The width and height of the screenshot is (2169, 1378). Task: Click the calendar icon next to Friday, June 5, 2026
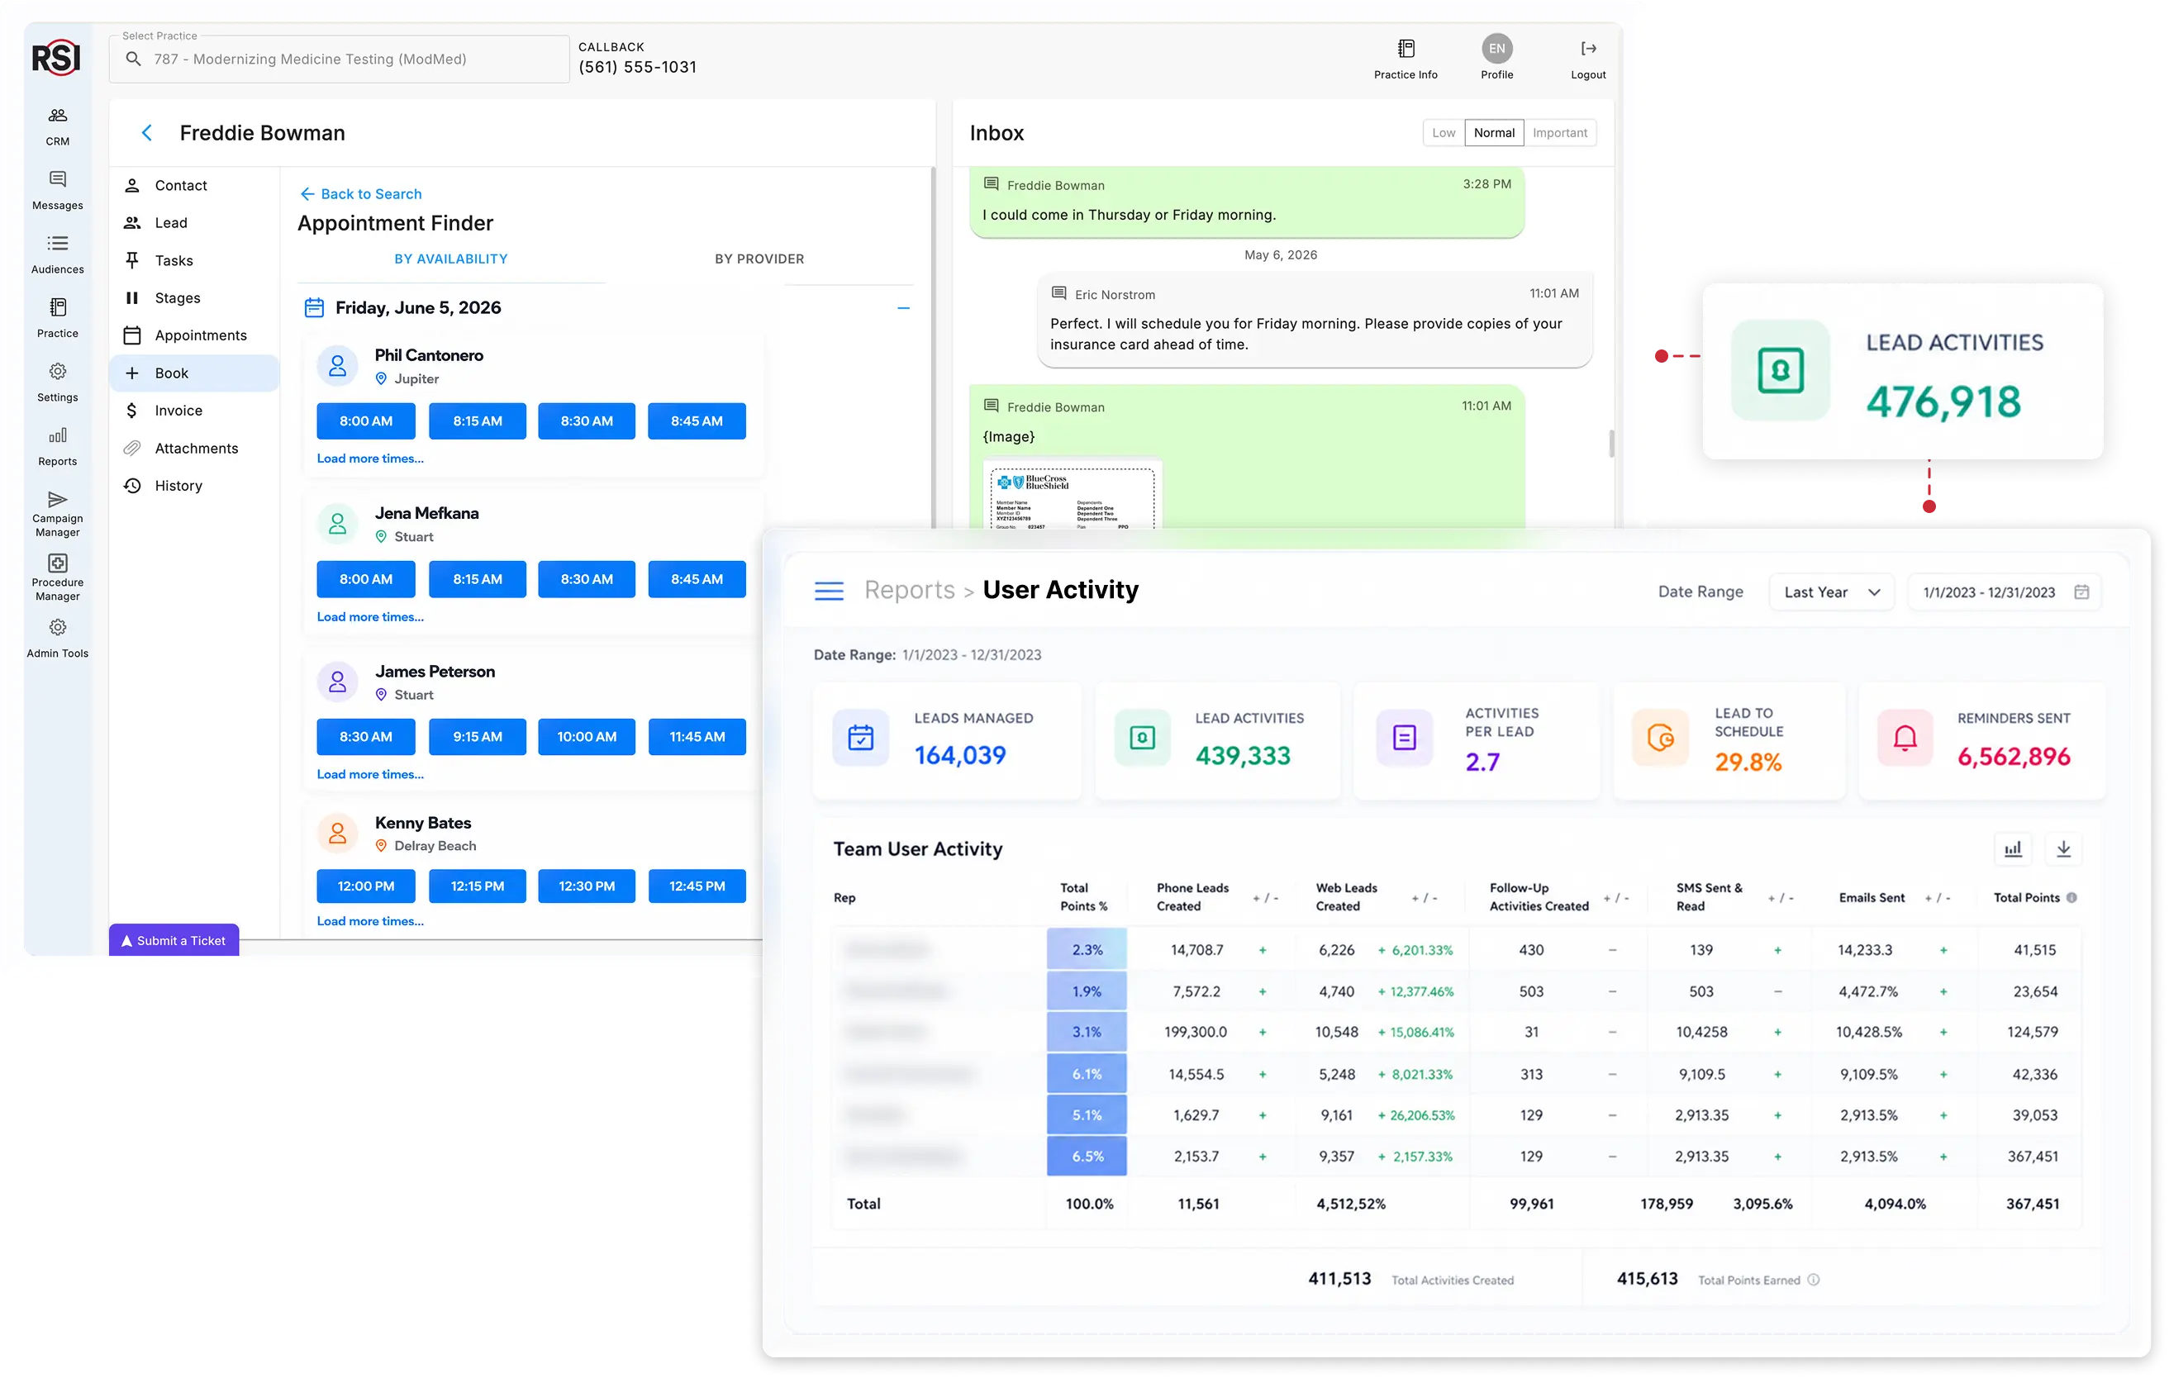click(x=314, y=308)
